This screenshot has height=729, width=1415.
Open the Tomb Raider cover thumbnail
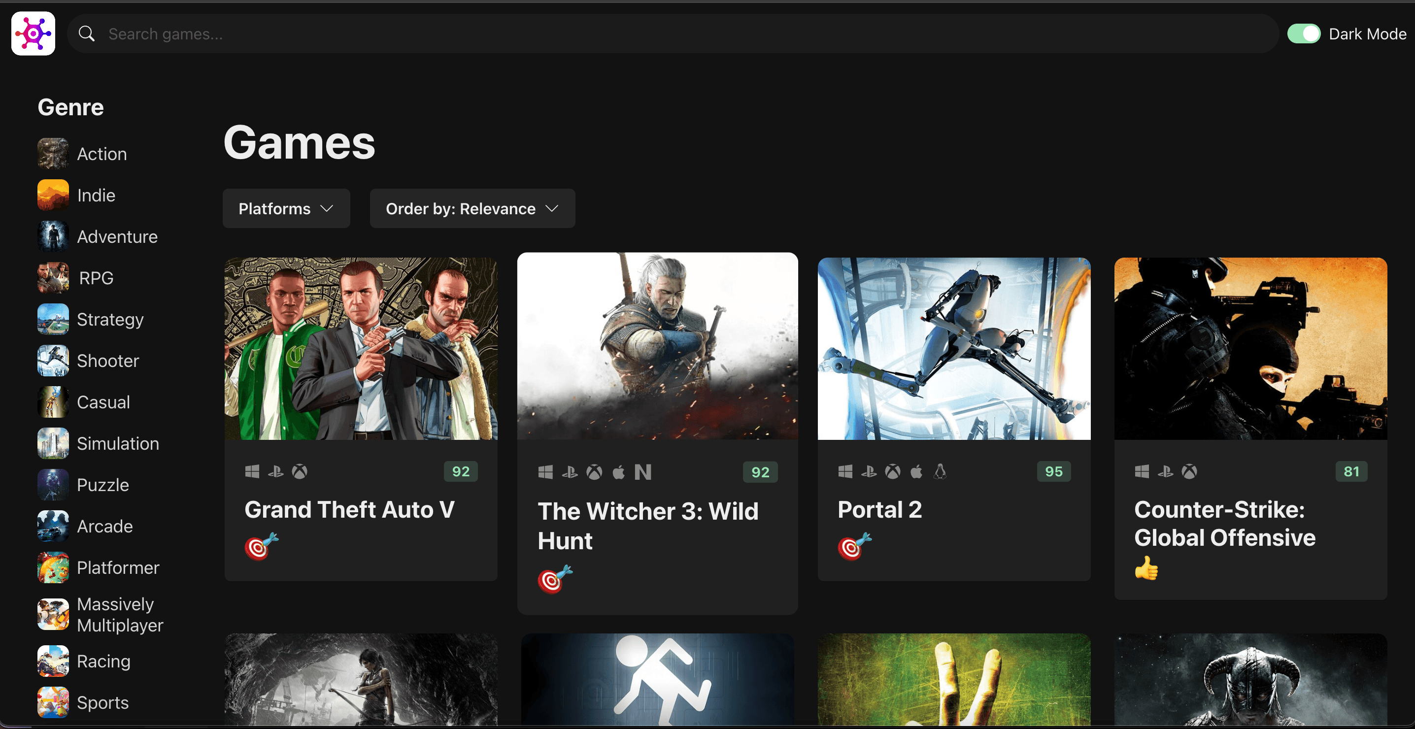pyautogui.click(x=361, y=680)
